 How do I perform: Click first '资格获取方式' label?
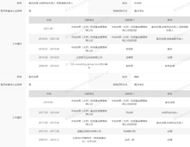(x=120, y=11)
